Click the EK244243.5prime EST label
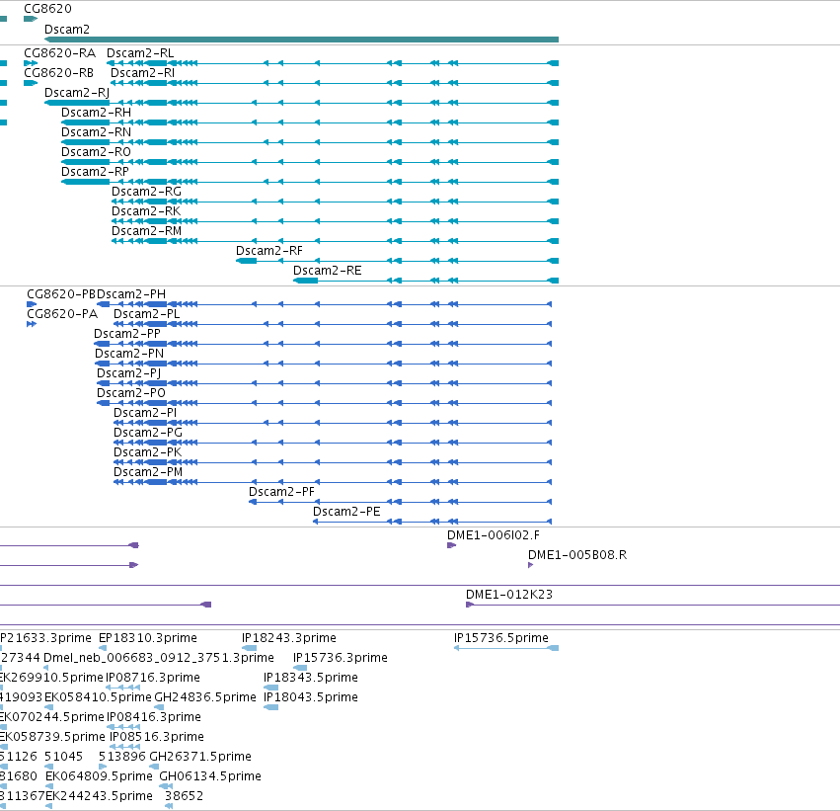This screenshot has height=811, width=840. pyautogui.click(x=99, y=796)
